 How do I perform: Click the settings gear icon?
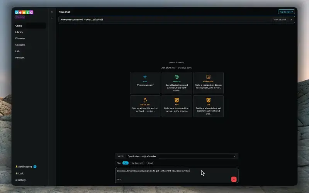point(16,180)
